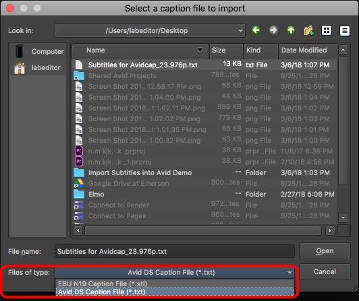Image resolution: width=359 pixels, height=301 pixels.
Task: Select Import Subtitles into Avid Demo folder name
Action: 140,172
